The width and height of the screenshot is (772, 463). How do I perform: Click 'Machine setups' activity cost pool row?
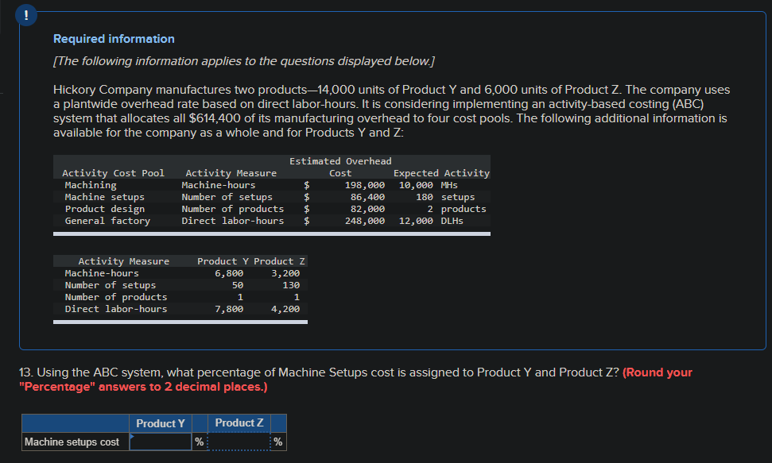(105, 197)
